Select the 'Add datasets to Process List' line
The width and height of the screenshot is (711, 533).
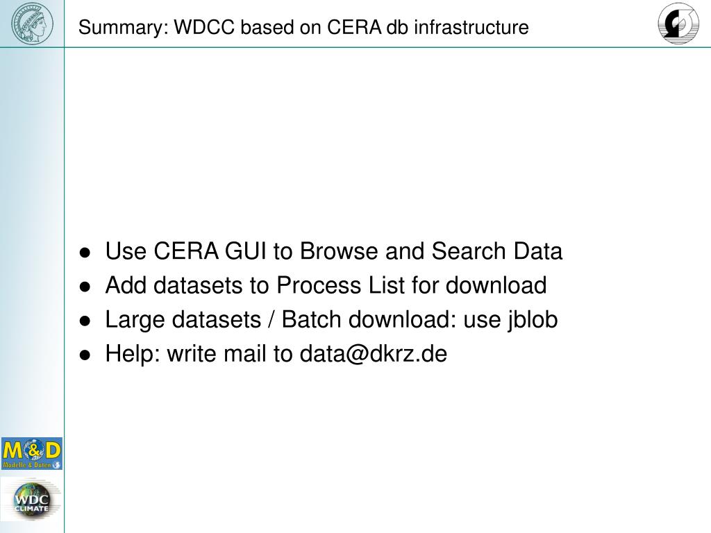click(326, 285)
